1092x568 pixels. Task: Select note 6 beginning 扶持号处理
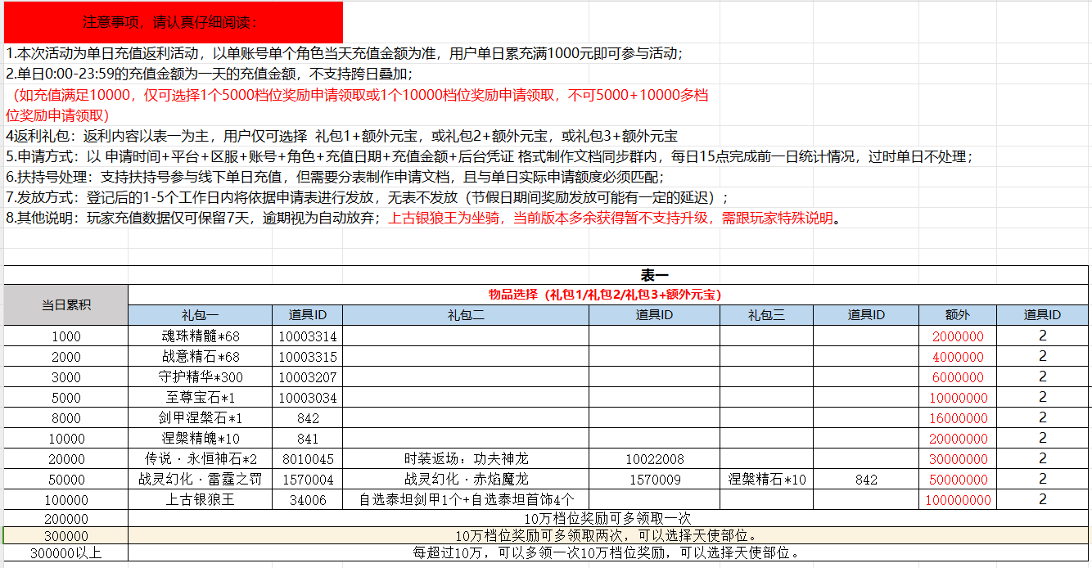[335, 177]
